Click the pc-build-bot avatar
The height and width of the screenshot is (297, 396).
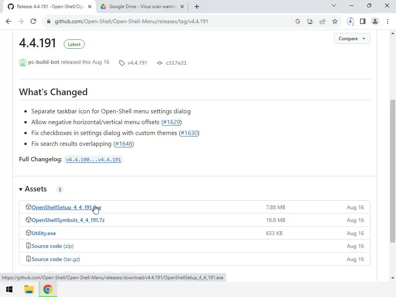[x=23, y=62]
